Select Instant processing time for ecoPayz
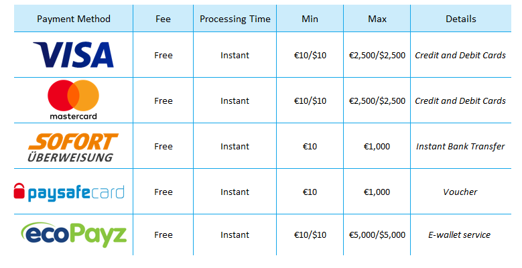The image size is (522, 268). (x=235, y=235)
